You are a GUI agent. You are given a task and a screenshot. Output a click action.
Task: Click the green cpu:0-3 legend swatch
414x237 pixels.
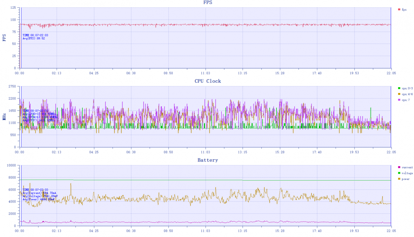tap(399, 88)
